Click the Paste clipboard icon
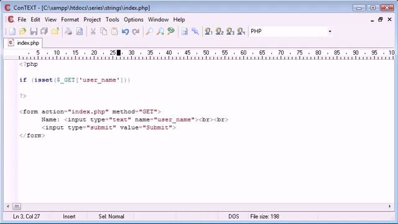This screenshot has width=398, height=224. [114, 31]
